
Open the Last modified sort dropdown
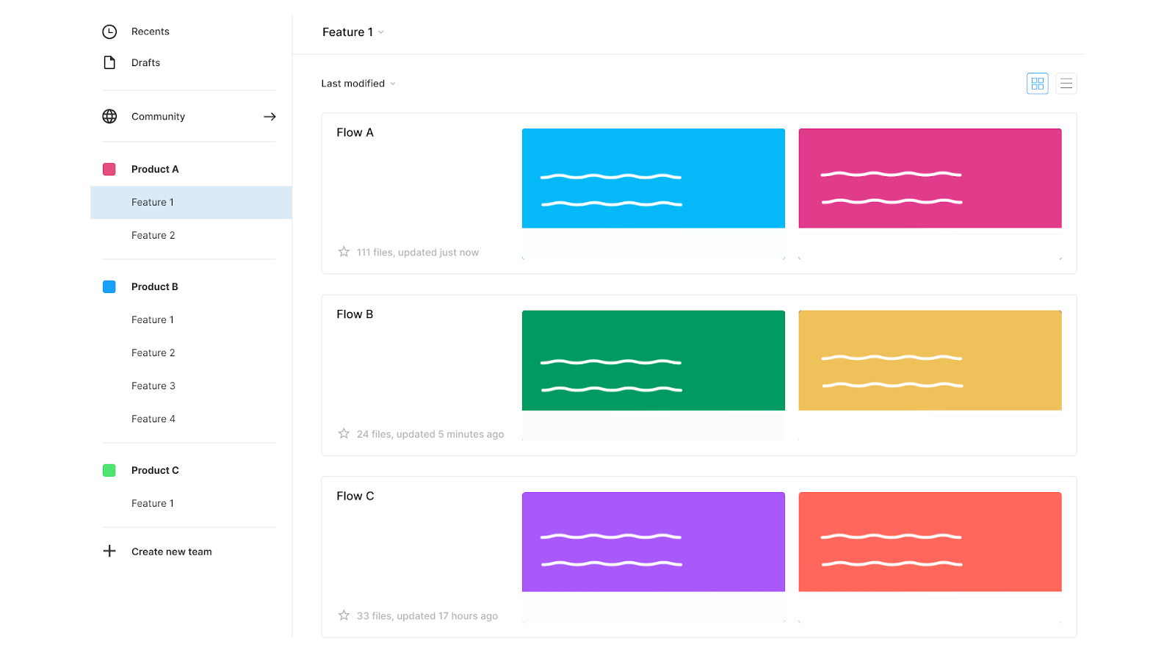coord(358,84)
